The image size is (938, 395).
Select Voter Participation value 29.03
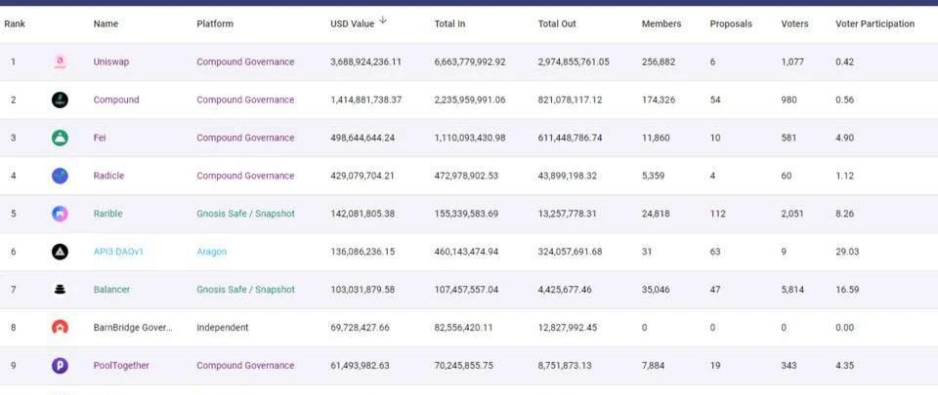(x=847, y=252)
